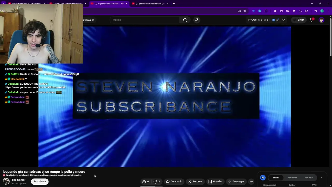This screenshot has width=332, height=187.
Task: Open the starred bookmarks toolbar icon
Action: pos(275,11)
